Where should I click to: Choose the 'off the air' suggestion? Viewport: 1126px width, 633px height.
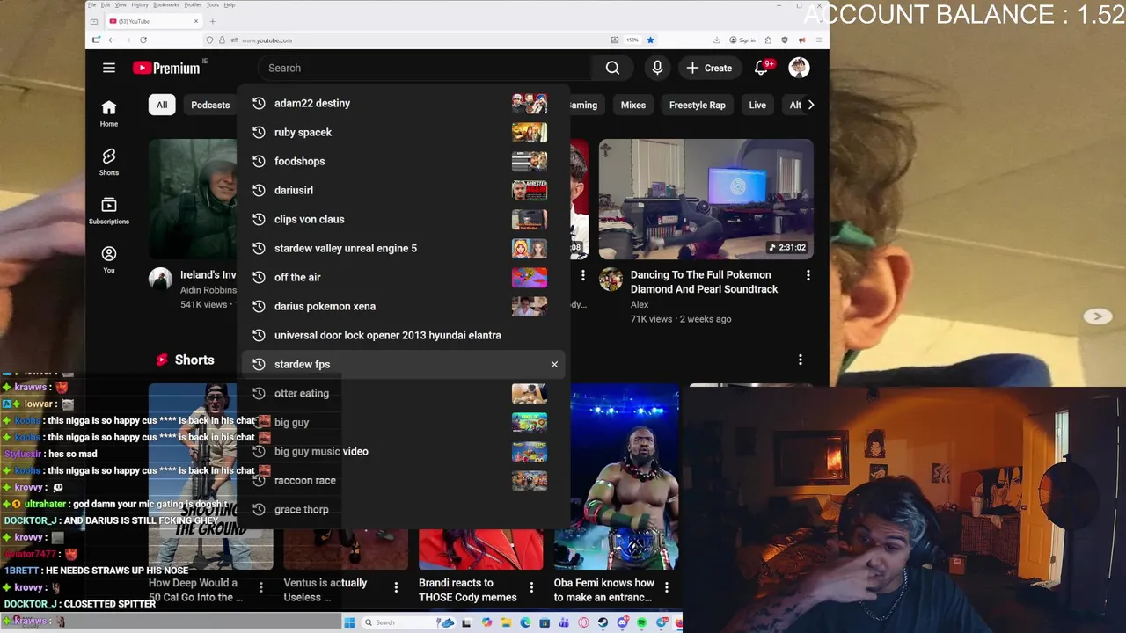click(x=405, y=277)
